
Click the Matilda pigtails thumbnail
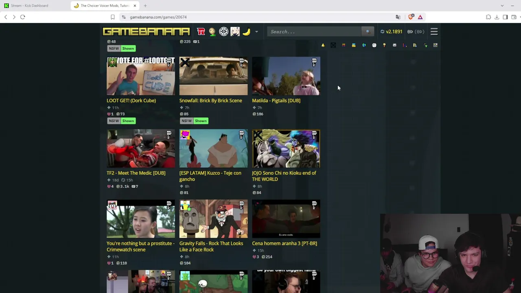coord(286,76)
